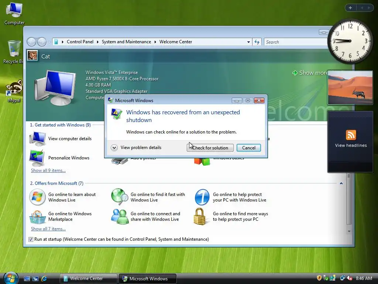Viewport: 378px width, 284px height.
Task: Click the RSS View headlines gadget icon
Action: [351, 135]
